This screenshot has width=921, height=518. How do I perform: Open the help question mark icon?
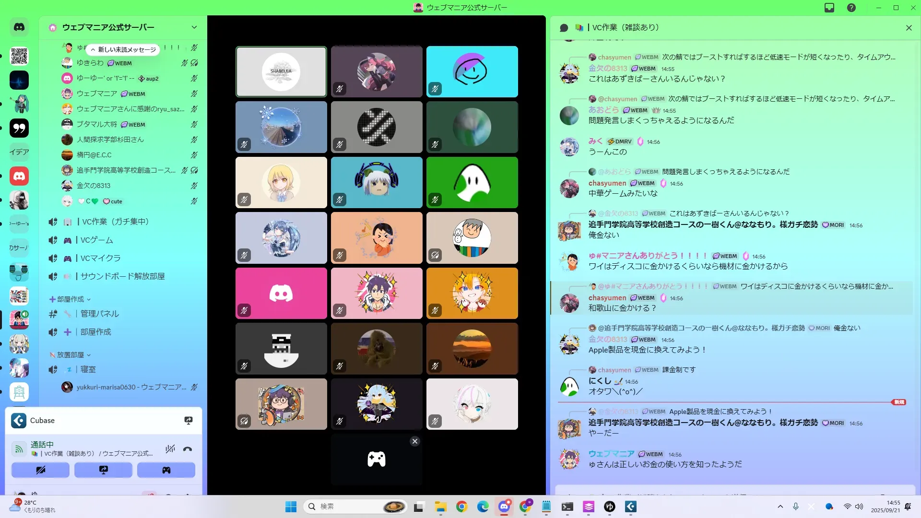851,8
